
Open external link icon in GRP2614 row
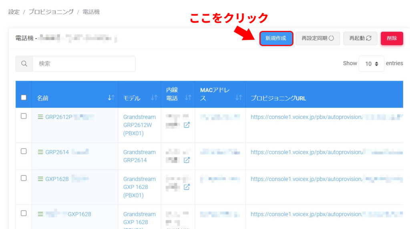point(187,160)
